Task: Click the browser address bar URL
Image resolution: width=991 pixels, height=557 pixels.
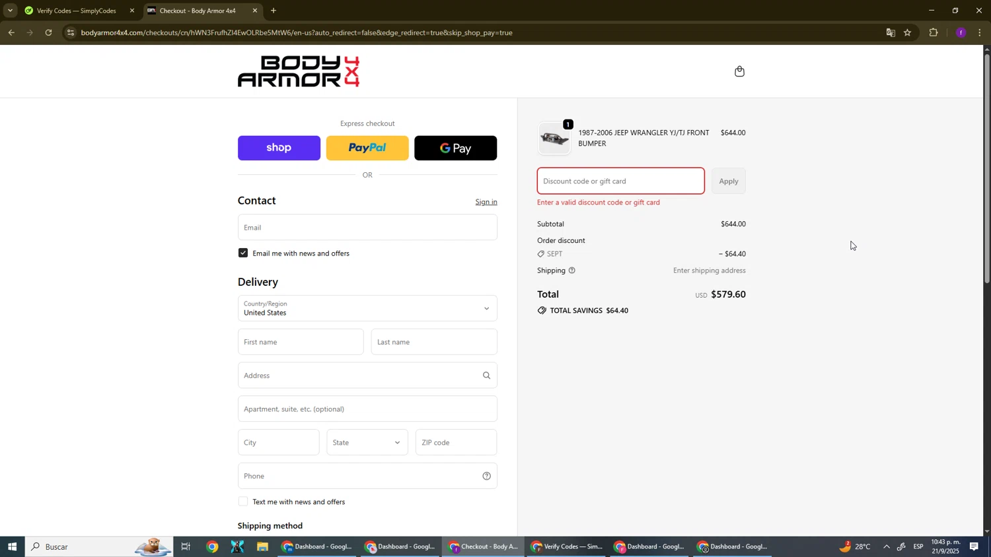Action: [297, 32]
